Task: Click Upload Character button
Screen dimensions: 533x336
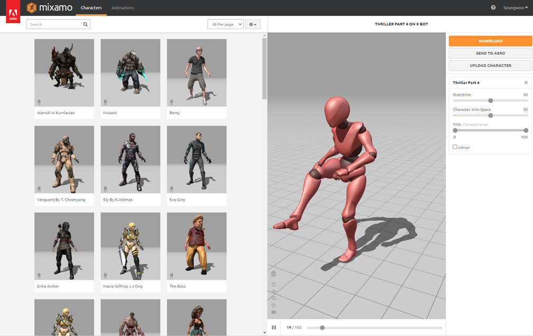Action: tap(490, 66)
